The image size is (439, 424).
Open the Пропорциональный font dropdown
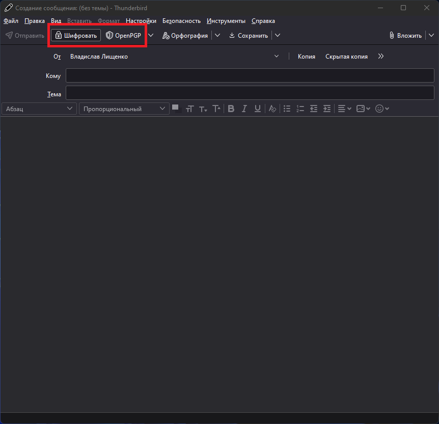(124, 109)
